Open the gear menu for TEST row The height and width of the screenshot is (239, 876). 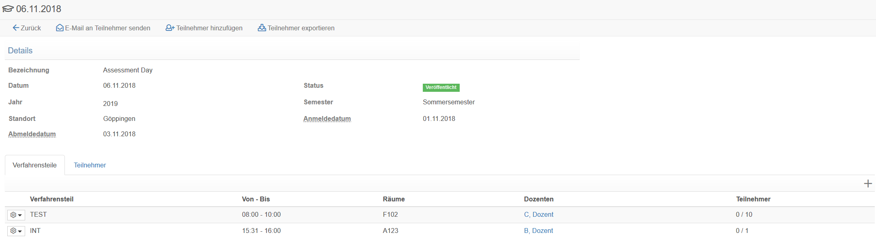click(16, 215)
